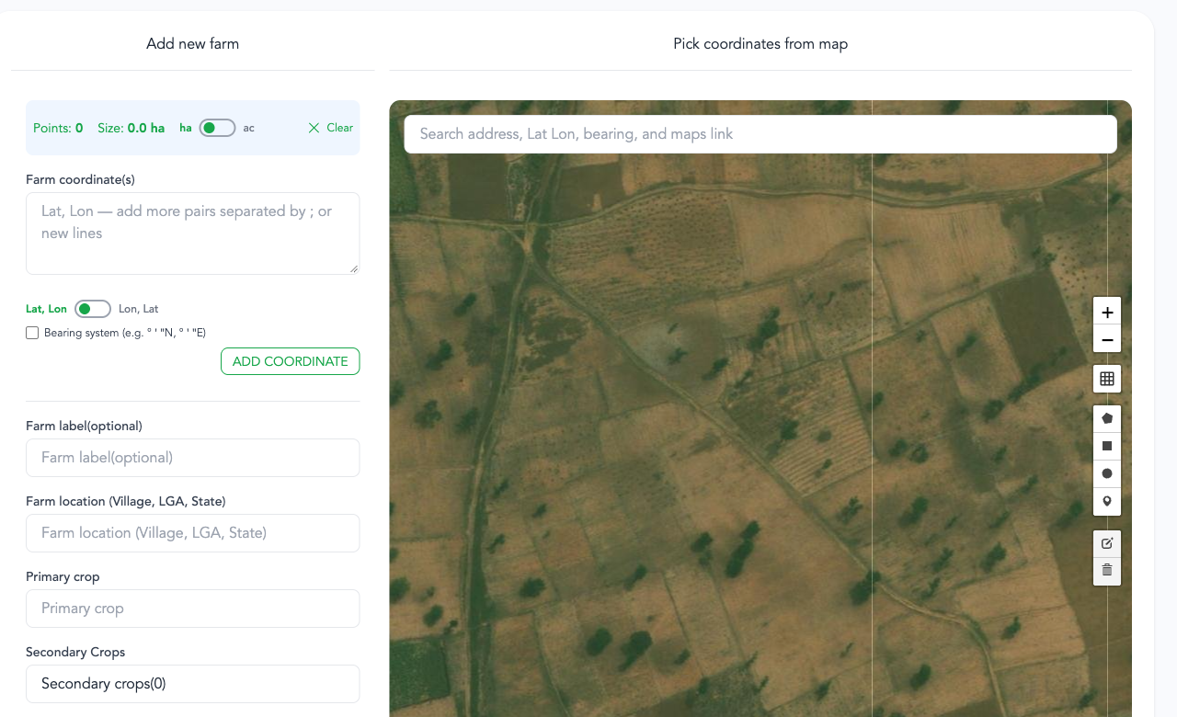Click the 'Lat, Lon' option label

point(46,309)
